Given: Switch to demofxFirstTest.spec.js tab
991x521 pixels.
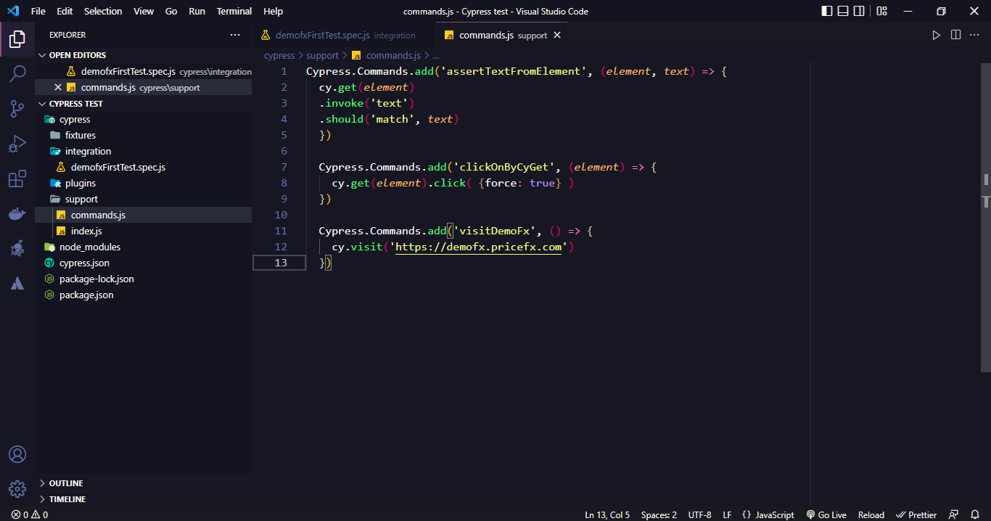Looking at the screenshot, I should [x=322, y=35].
